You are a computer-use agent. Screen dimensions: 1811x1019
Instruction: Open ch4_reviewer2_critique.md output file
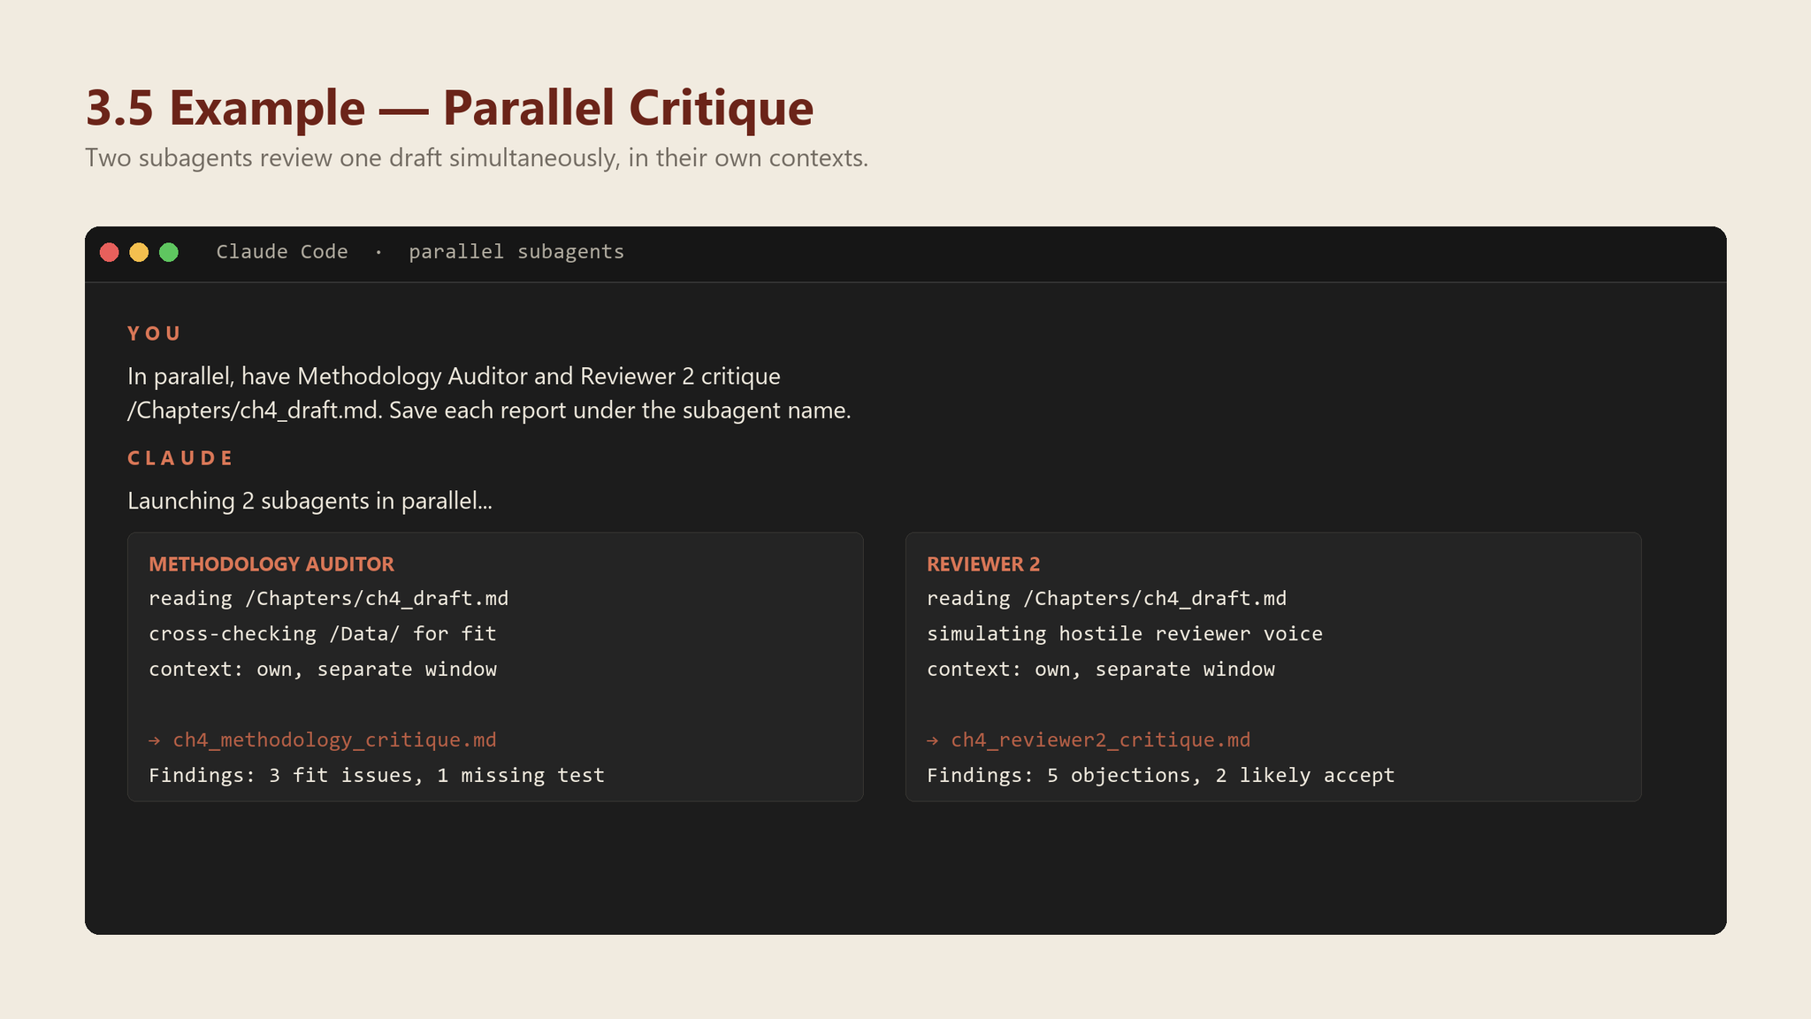tap(1101, 740)
